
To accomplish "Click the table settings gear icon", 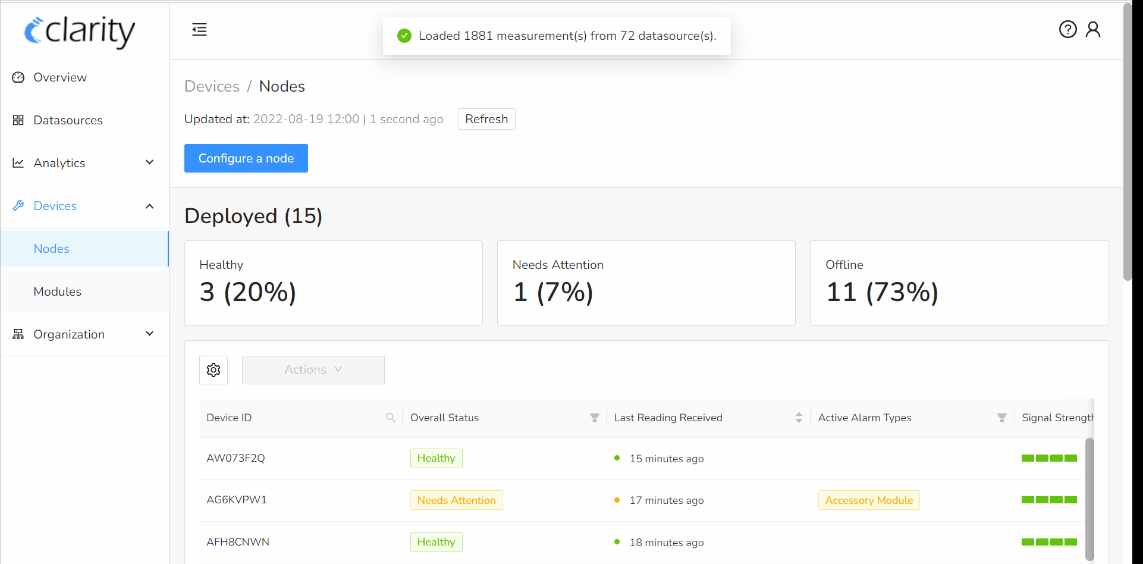I will [x=213, y=370].
